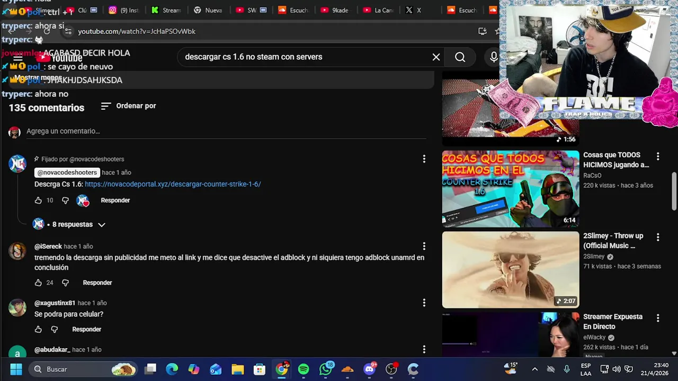Toggle volume from the tray speaker icon
Image resolution: width=678 pixels, height=381 pixels.
[617, 369]
